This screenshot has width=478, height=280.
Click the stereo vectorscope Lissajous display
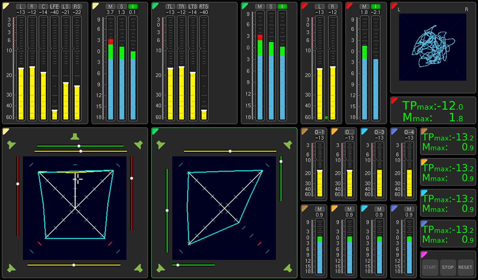click(x=433, y=47)
